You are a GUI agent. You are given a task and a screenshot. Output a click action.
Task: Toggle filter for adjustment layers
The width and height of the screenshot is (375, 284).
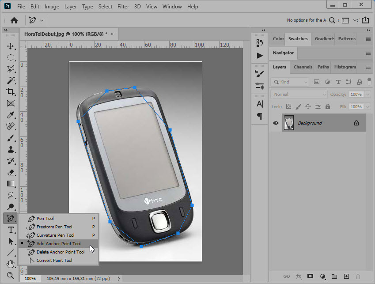click(x=327, y=82)
